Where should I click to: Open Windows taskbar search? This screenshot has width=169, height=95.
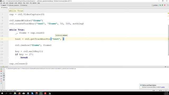coord(6,93)
